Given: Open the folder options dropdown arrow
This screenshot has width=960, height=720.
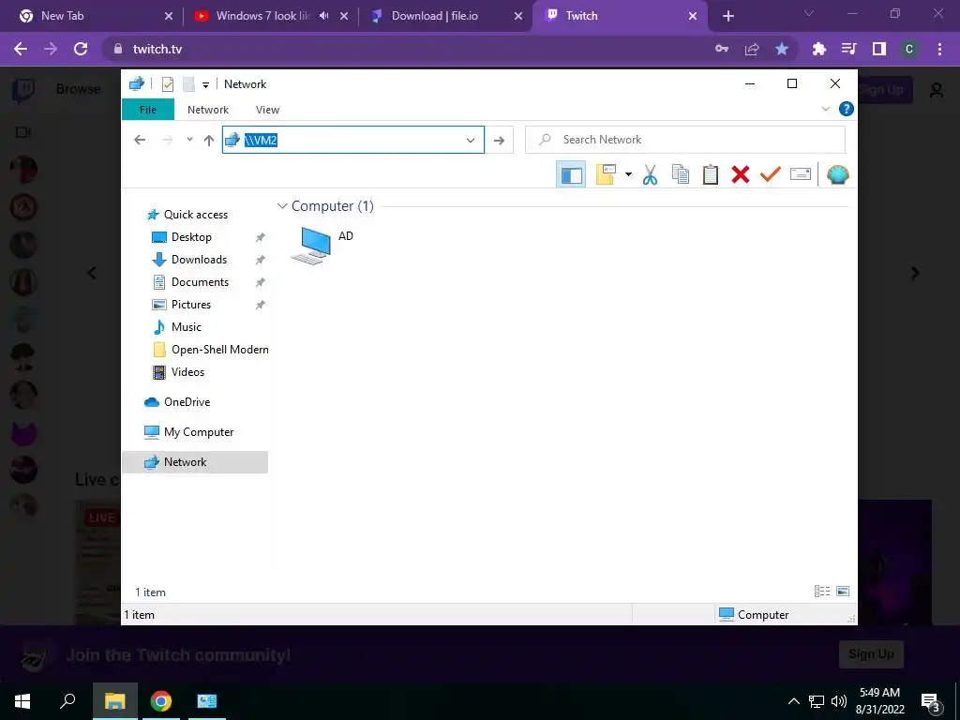Looking at the screenshot, I should click(628, 175).
